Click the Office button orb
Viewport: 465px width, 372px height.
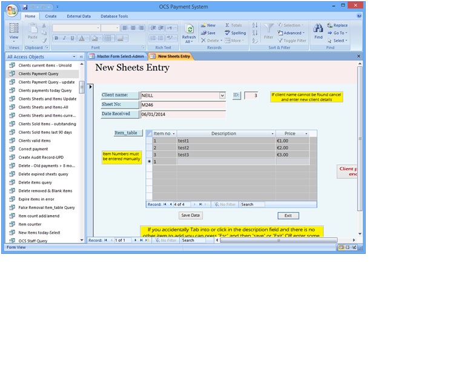click(12, 10)
